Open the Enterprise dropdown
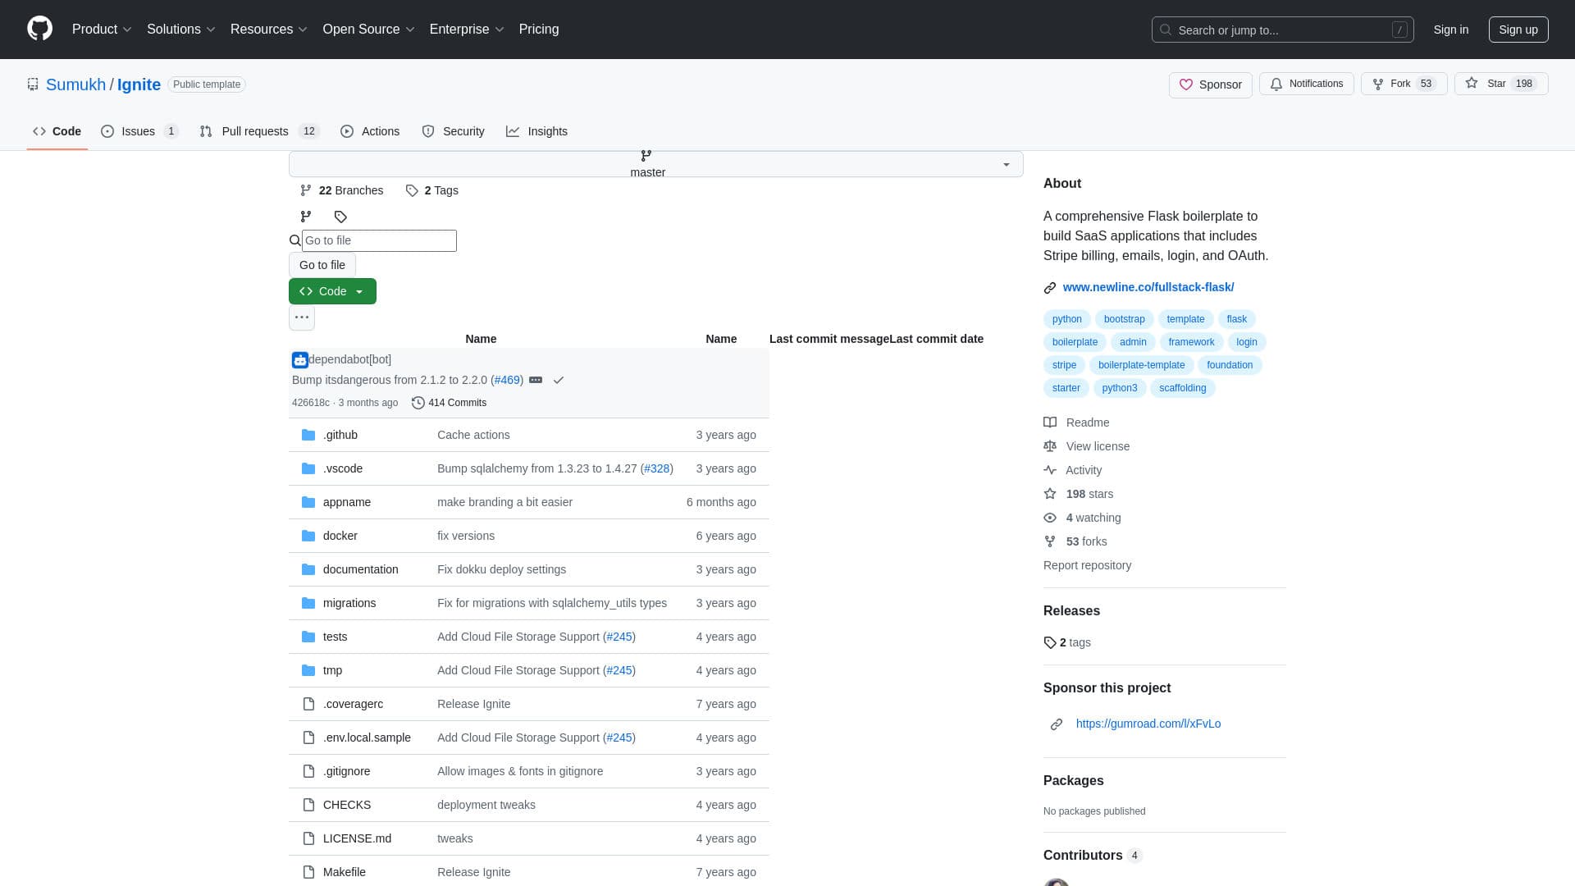 (x=467, y=29)
